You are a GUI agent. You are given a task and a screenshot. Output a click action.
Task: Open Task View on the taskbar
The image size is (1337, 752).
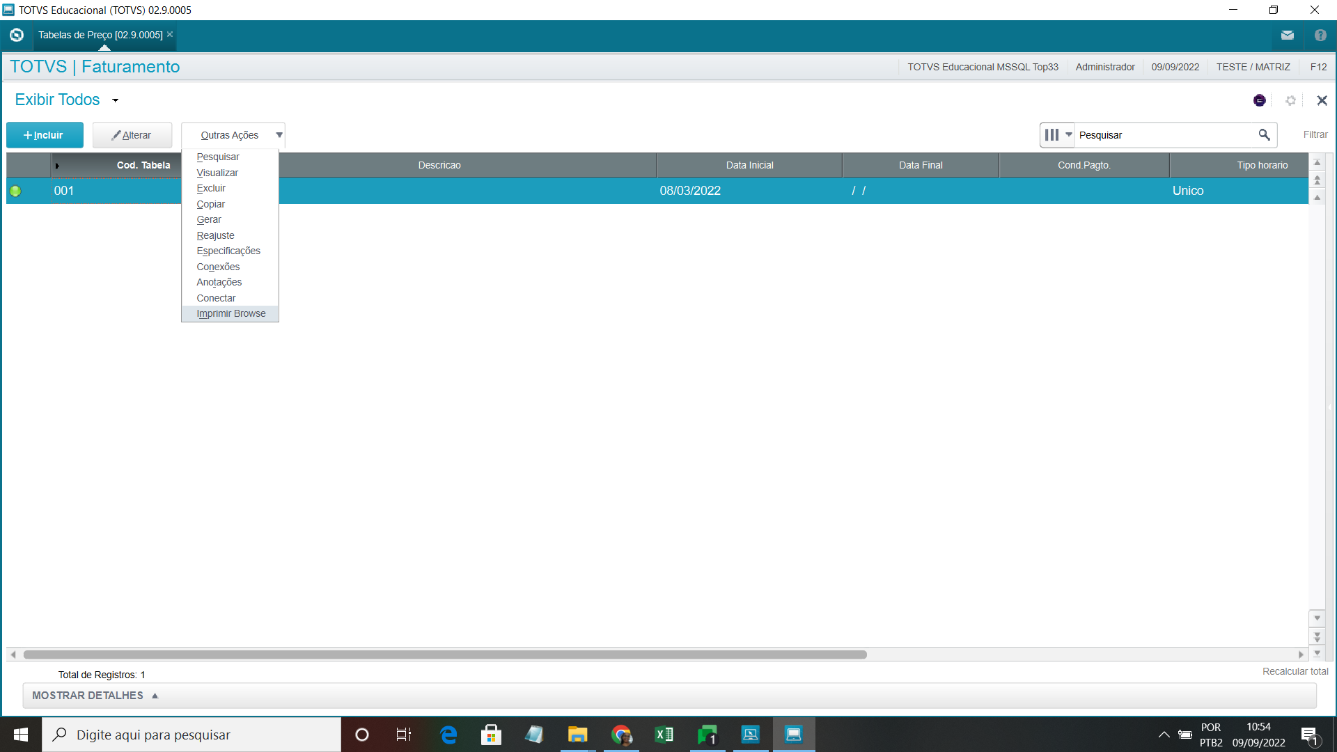tap(404, 735)
